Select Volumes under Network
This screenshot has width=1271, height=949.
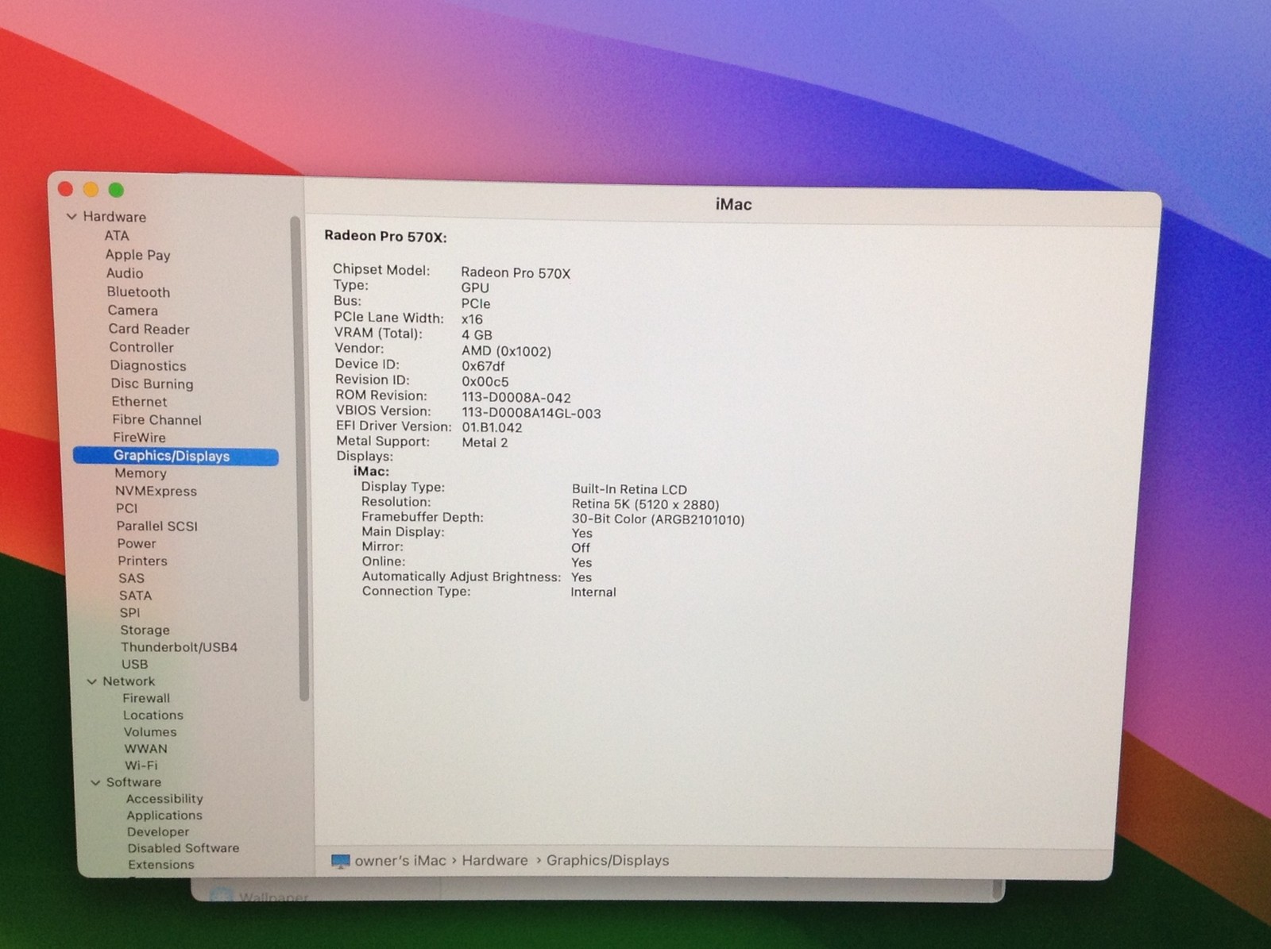(149, 732)
